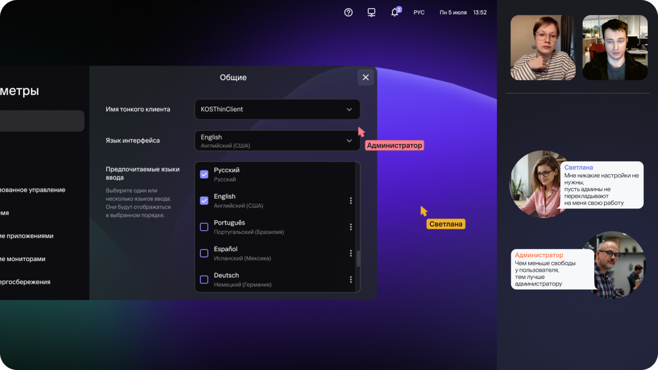Click the 'Португальский (Бразилия)' subtitle
This screenshot has width=658, height=370.
point(249,232)
